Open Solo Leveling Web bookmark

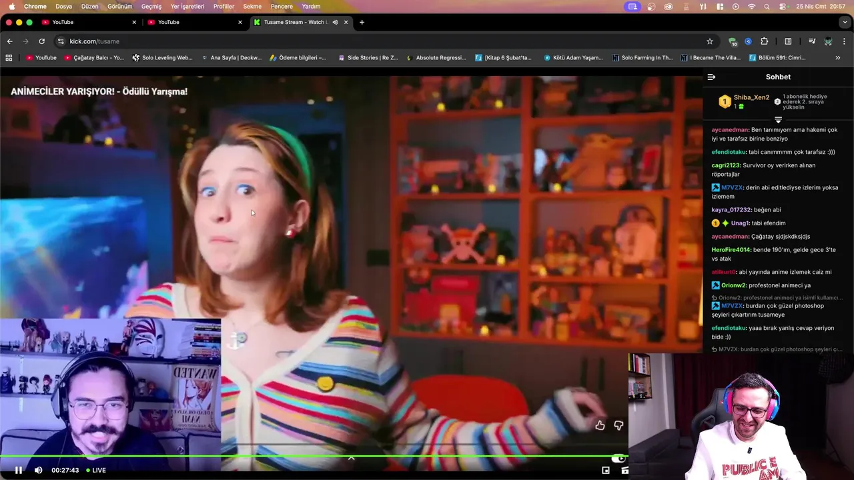tap(163, 58)
